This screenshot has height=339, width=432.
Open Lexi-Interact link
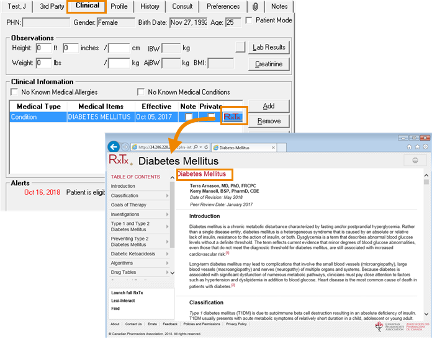pyautogui.click(x=123, y=301)
